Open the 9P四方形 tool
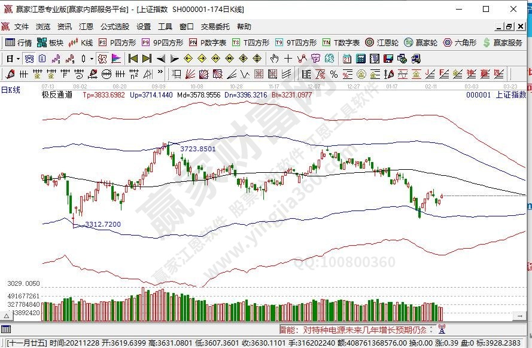The image size is (532, 348). point(162,42)
